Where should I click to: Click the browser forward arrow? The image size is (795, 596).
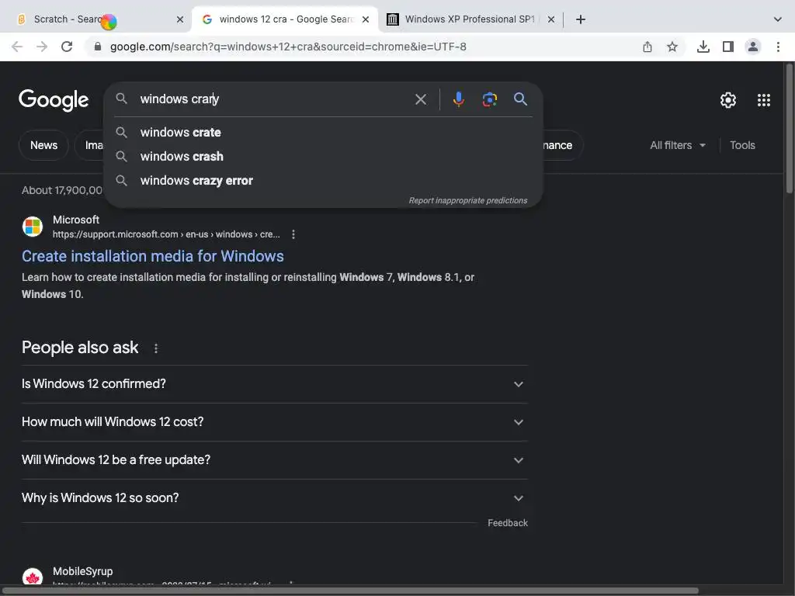point(42,47)
